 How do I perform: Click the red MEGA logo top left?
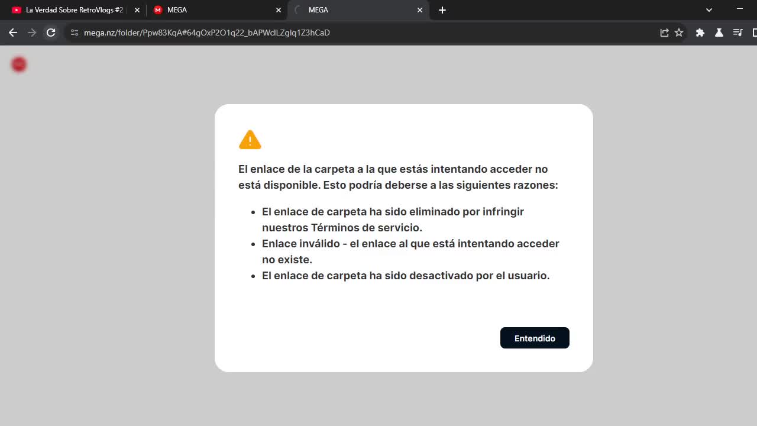18,64
